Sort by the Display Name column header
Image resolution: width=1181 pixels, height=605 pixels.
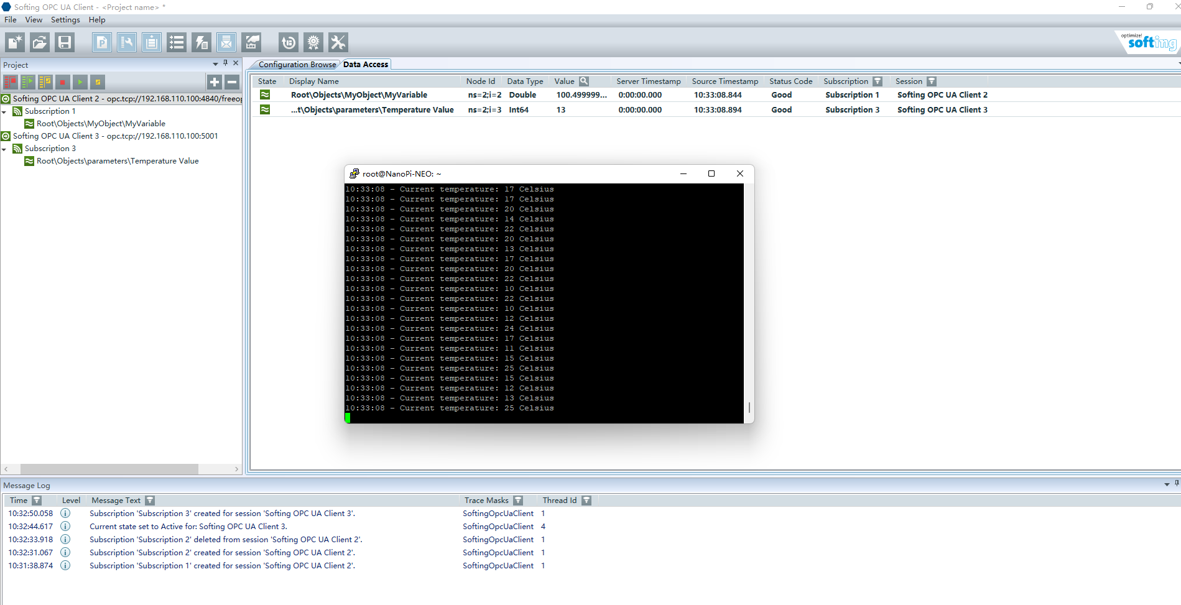coord(314,81)
